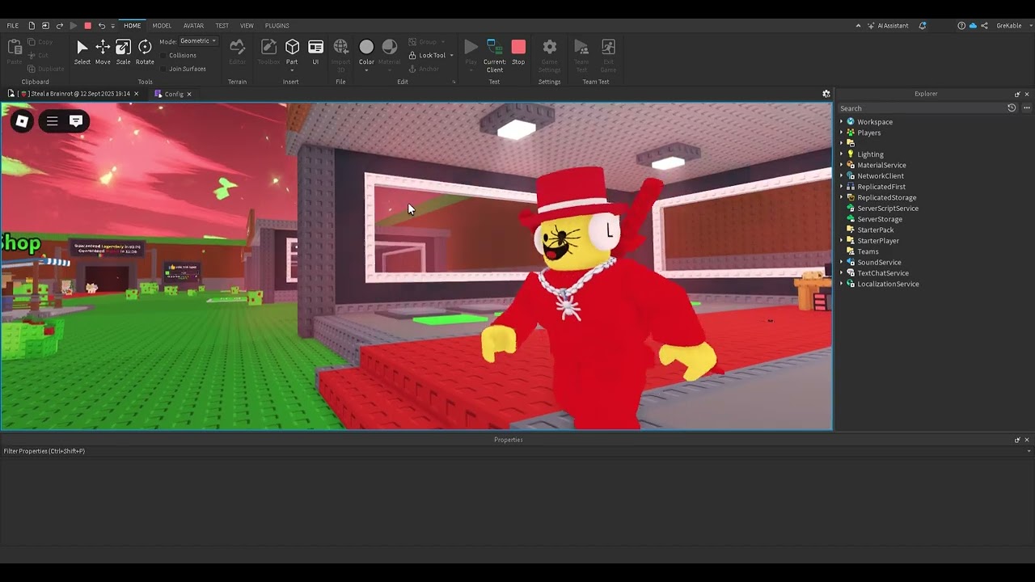This screenshot has height=582, width=1035.
Task: Expand the ReplicatedStorage tree node
Action: click(x=841, y=197)
